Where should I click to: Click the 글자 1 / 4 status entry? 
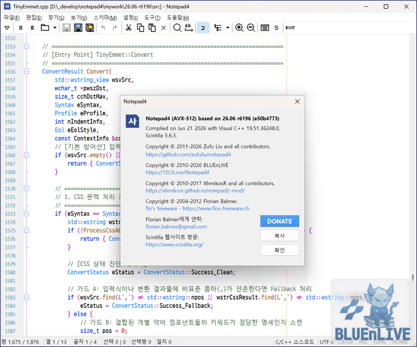coord(85,342)
